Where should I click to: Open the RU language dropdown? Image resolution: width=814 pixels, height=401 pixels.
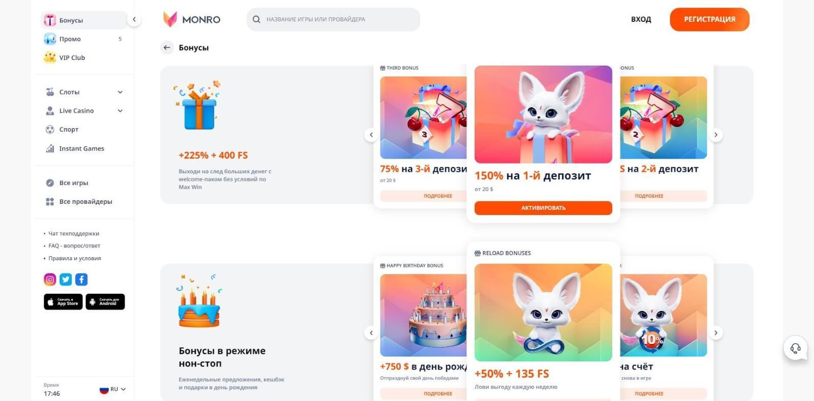(113, 389)
